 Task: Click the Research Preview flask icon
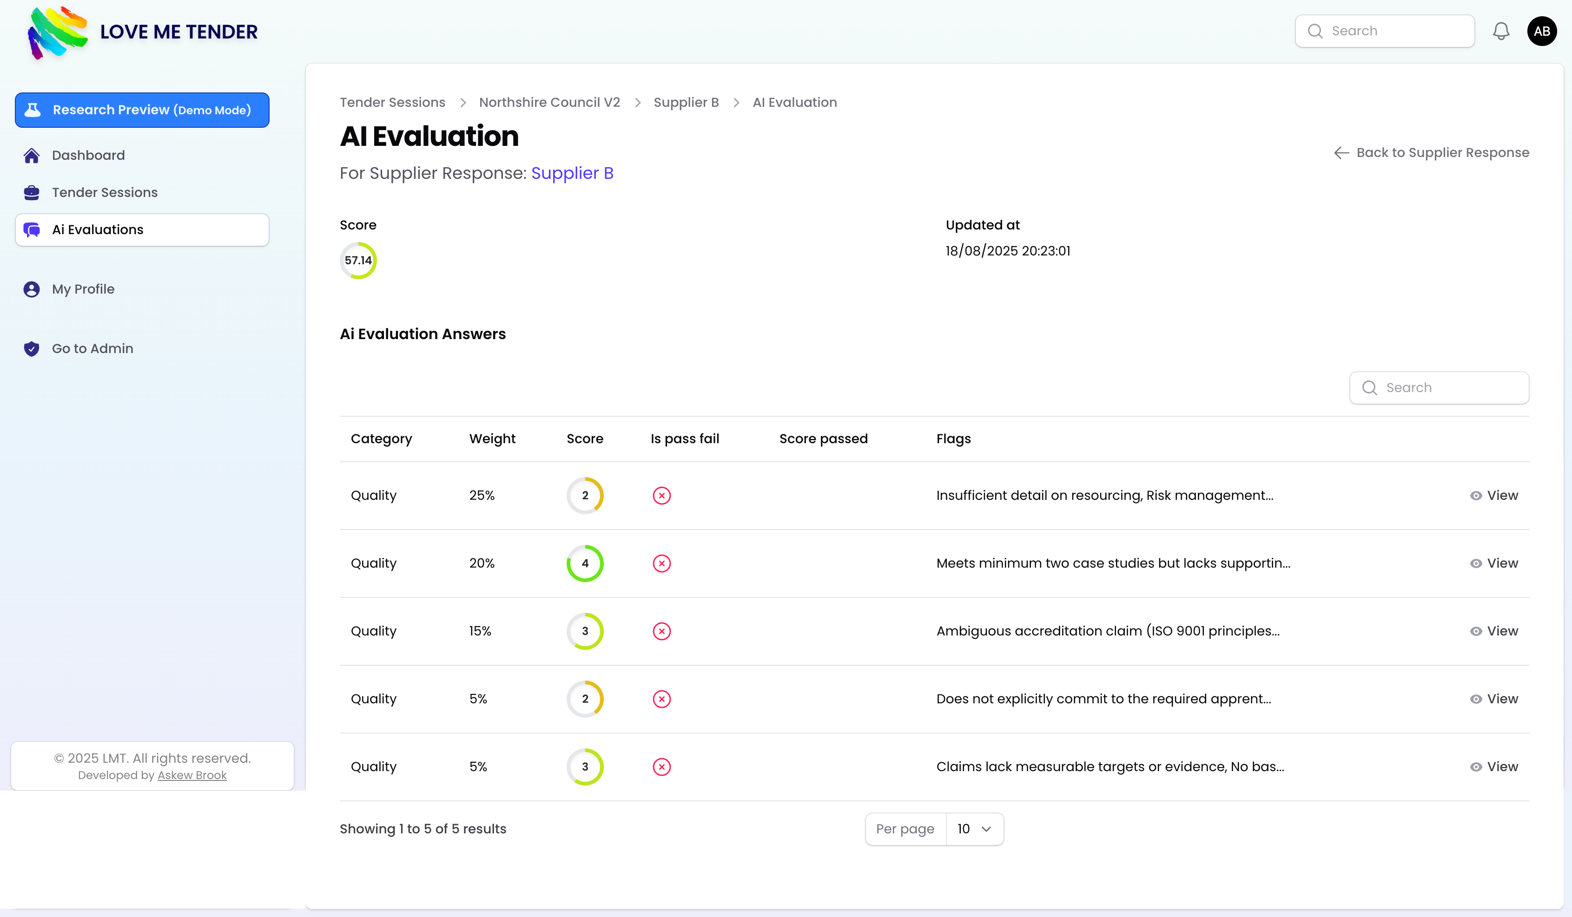pos(33,110)
